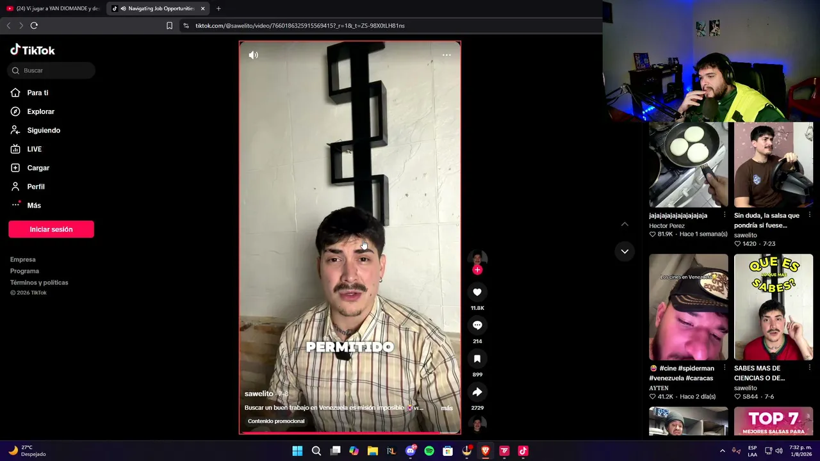Open the 'Sin duda, la salsa que pondría' title
Viewport: 820px width, 461px height.
[767, 220]
